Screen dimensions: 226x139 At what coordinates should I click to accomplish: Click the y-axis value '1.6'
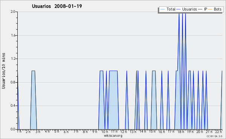(x=13, y=35)
